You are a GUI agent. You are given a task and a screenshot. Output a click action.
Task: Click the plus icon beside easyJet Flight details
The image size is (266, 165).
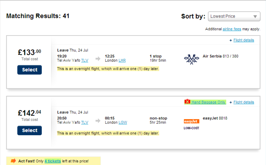(231, 102)
